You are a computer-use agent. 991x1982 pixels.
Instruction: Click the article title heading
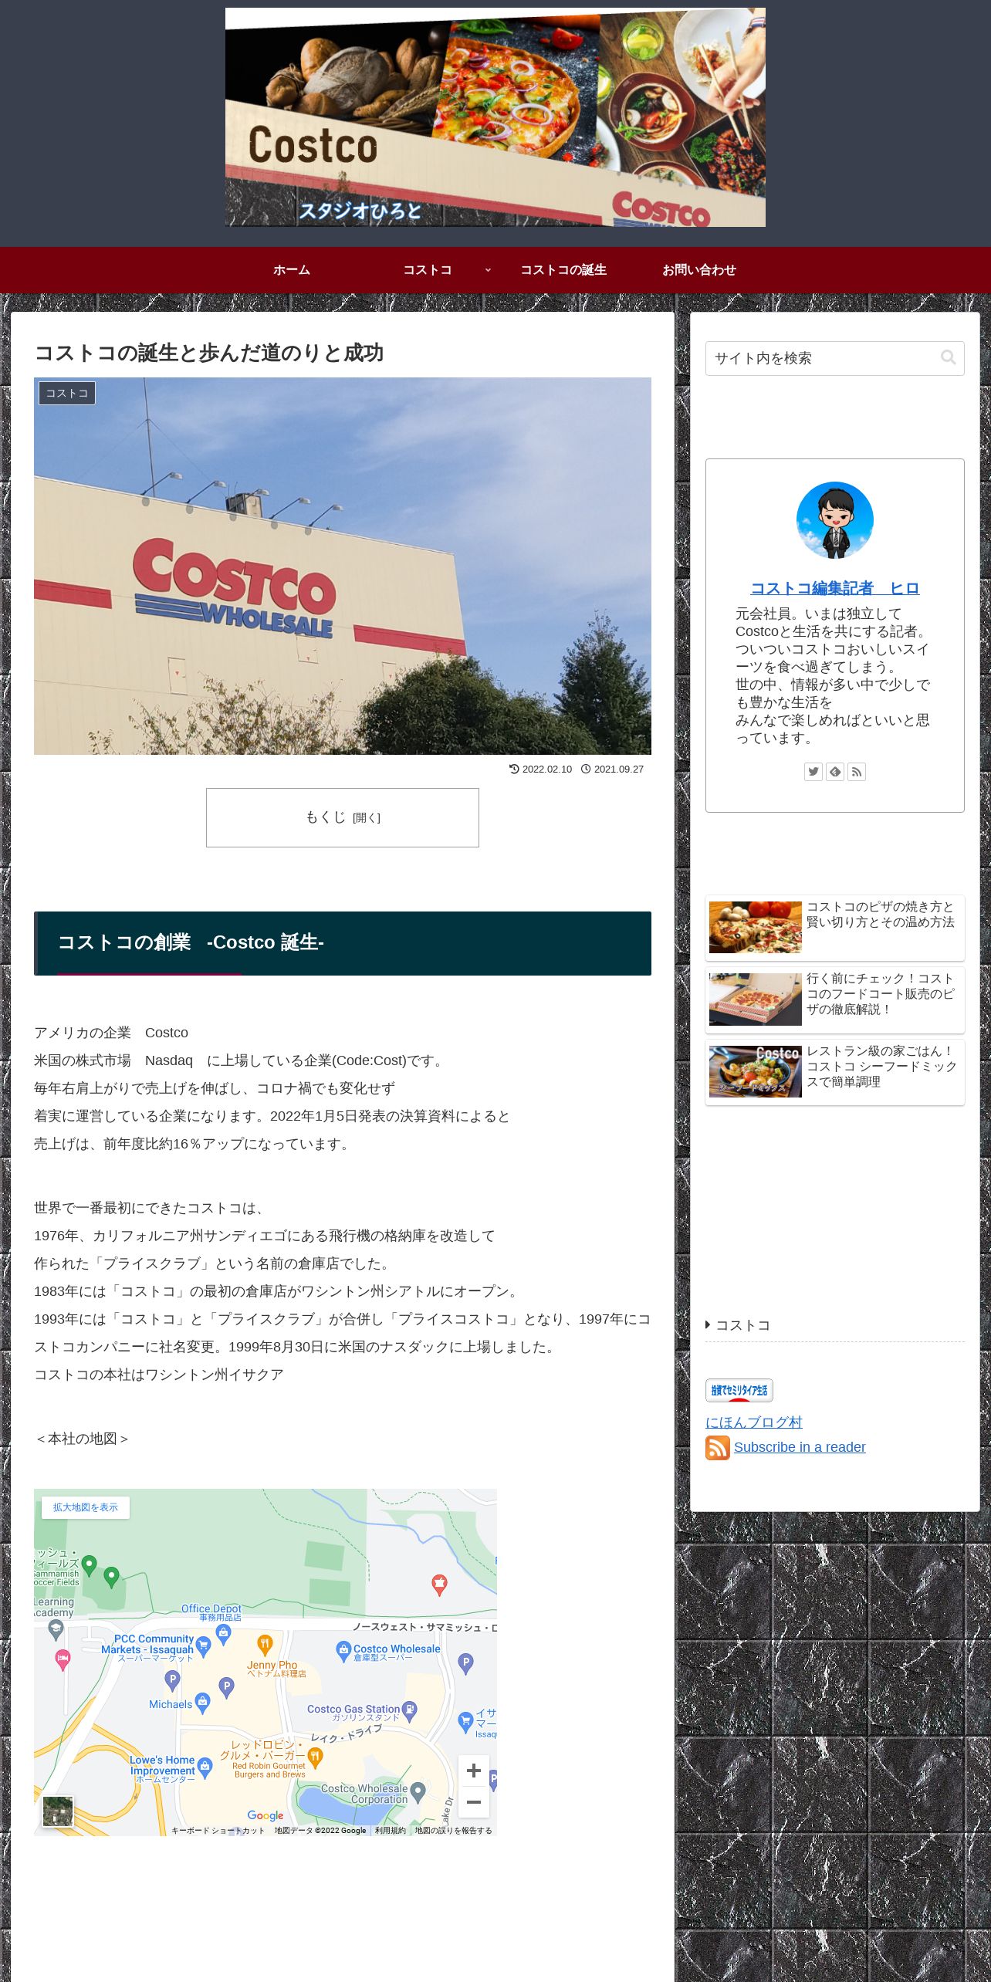tap(209, 353)
